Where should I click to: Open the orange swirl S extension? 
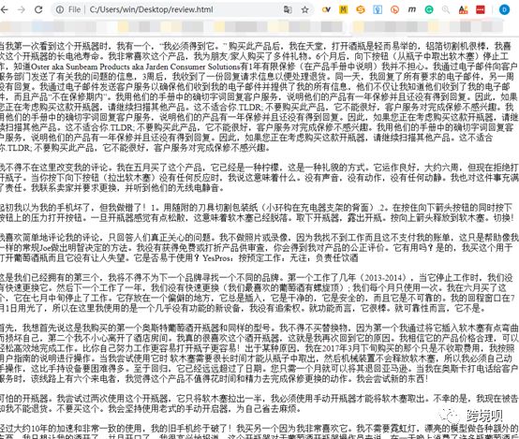[361, 9]
